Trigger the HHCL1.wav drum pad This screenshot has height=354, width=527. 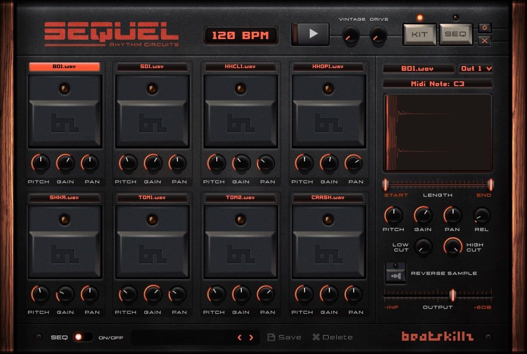[x=241, y=111]
